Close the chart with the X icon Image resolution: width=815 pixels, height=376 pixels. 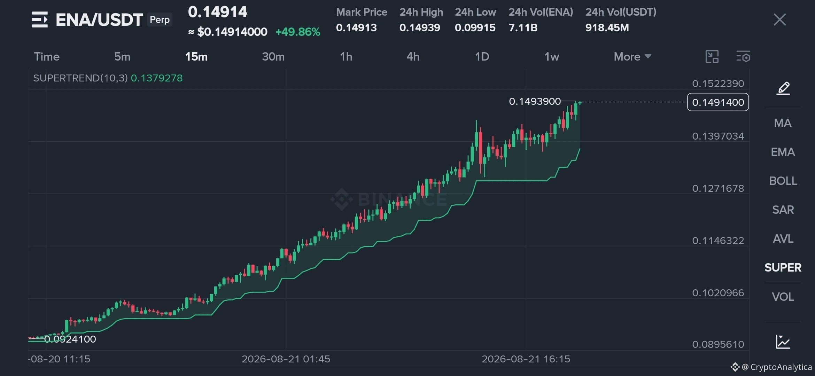tap(779, 19)
